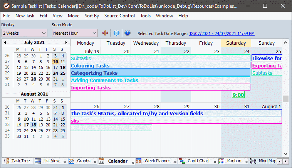The image size is (292, 168).
Task: Select the Status, Allocated to/by task bar
Action: click(176, 113)
